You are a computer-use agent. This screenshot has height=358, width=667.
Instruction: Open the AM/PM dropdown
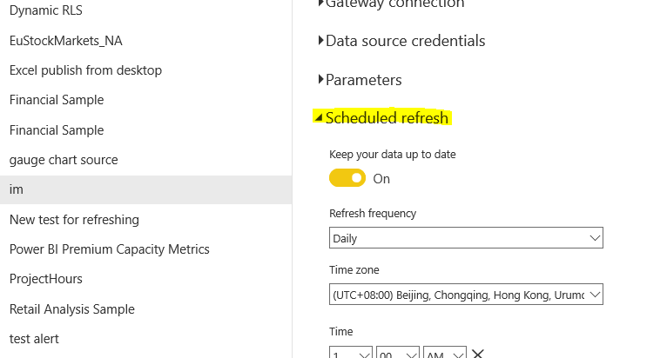point(445,353)
